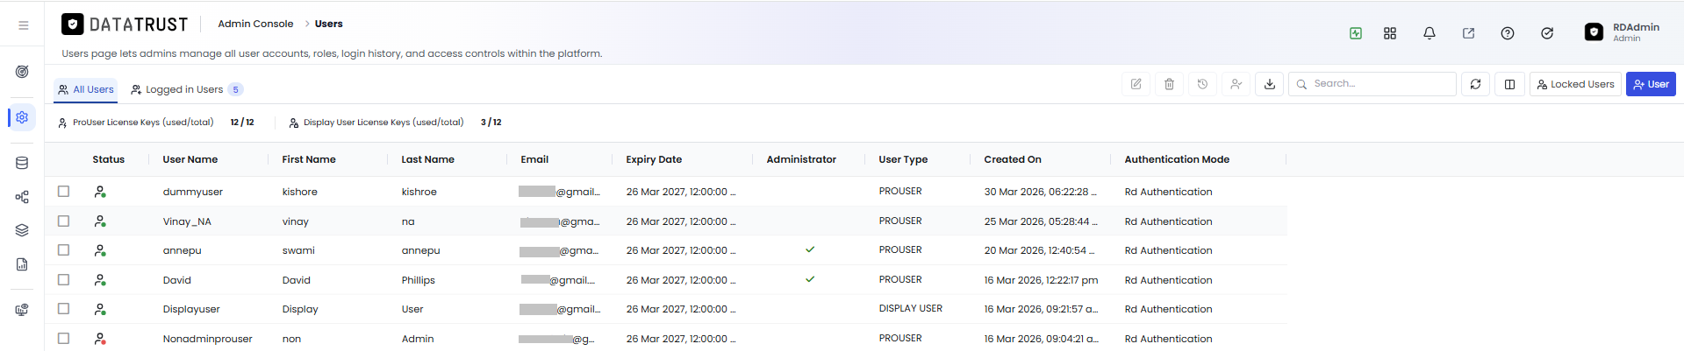Click the username 'Displayuser'
1684x351 pixels.
tap(191, 309)
